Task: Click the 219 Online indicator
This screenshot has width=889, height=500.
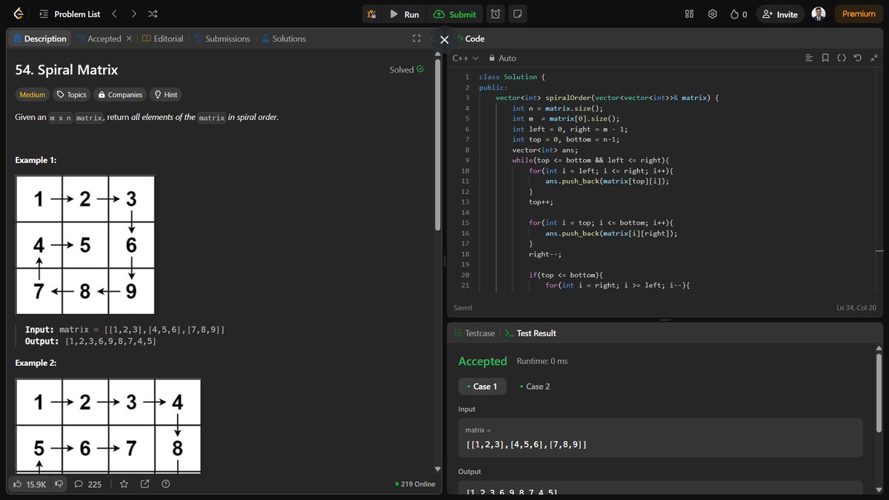Action: 416,484
